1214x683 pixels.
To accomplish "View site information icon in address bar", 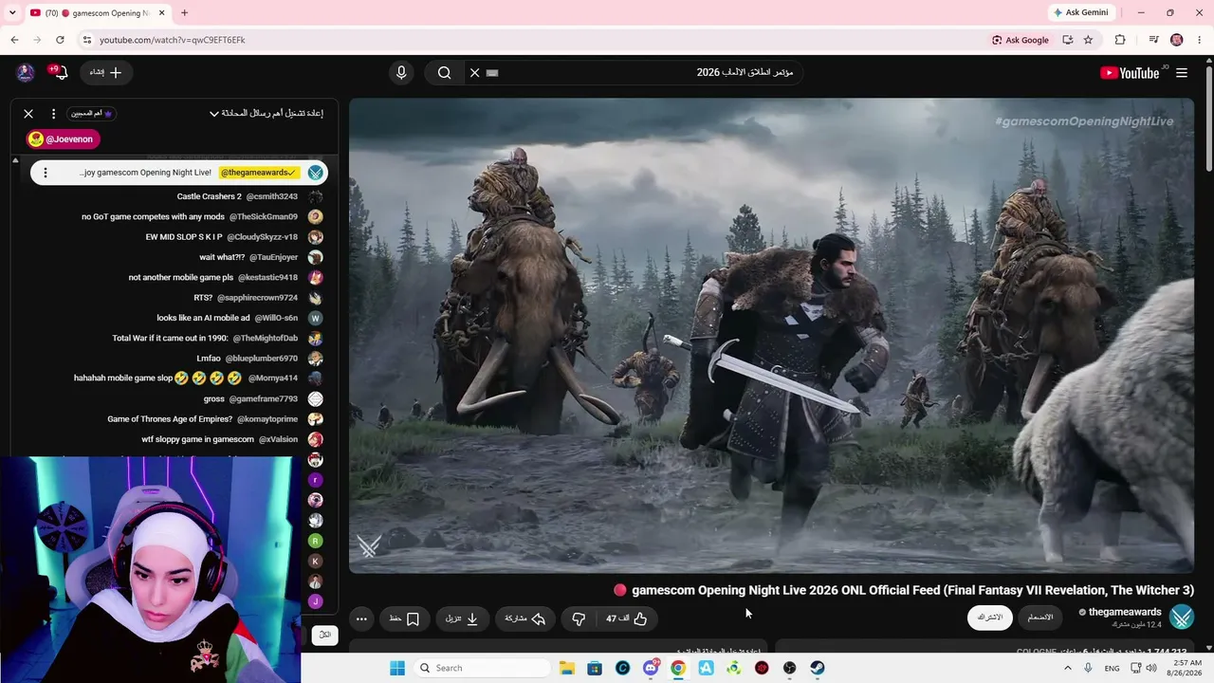I will [86, 40].
